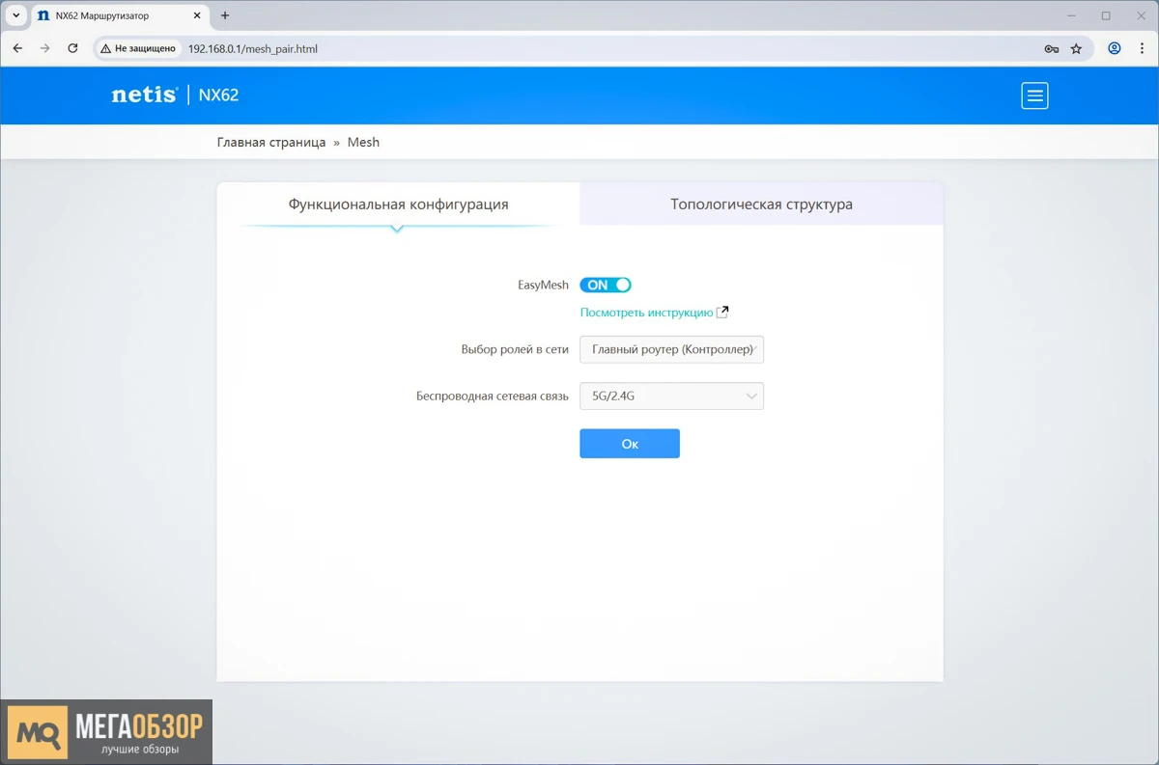Open the hamburger menu in netis header
The image size is (1159, 765).
pos(1034,96)
